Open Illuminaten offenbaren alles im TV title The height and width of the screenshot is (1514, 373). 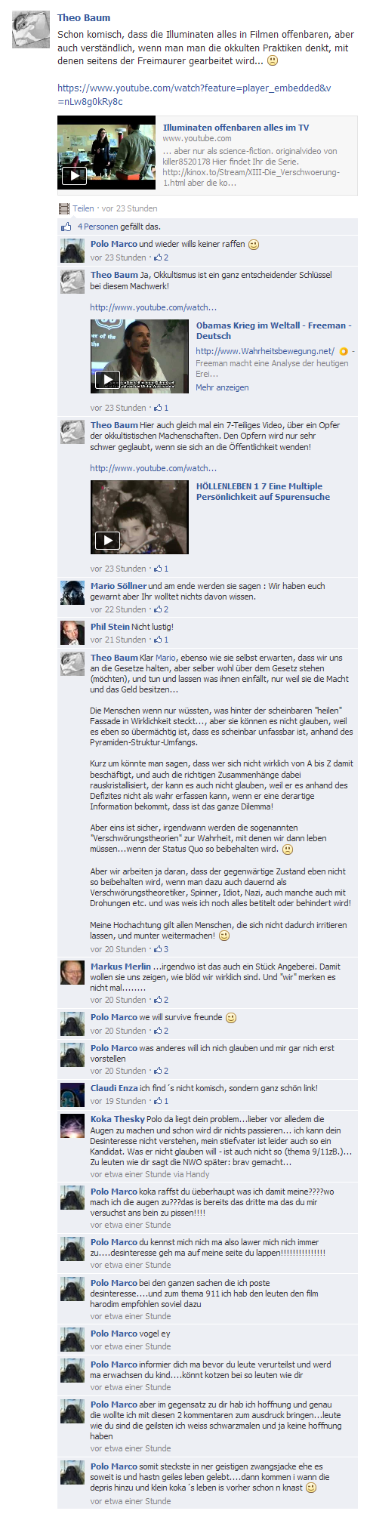tap(236, 128)
